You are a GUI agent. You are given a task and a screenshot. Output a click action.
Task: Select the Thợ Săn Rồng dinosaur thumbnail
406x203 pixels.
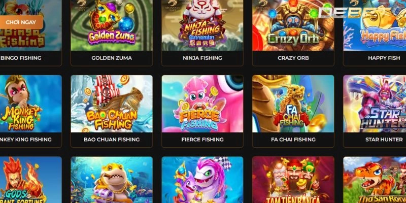(375, 180)
